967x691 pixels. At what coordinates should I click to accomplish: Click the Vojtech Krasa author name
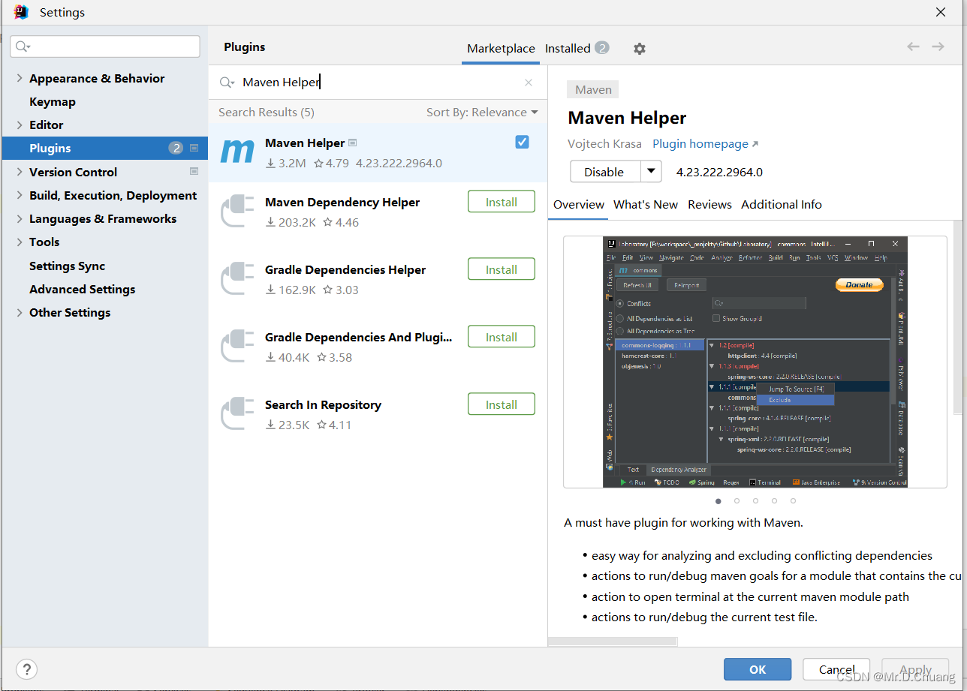tap(605, 143)
